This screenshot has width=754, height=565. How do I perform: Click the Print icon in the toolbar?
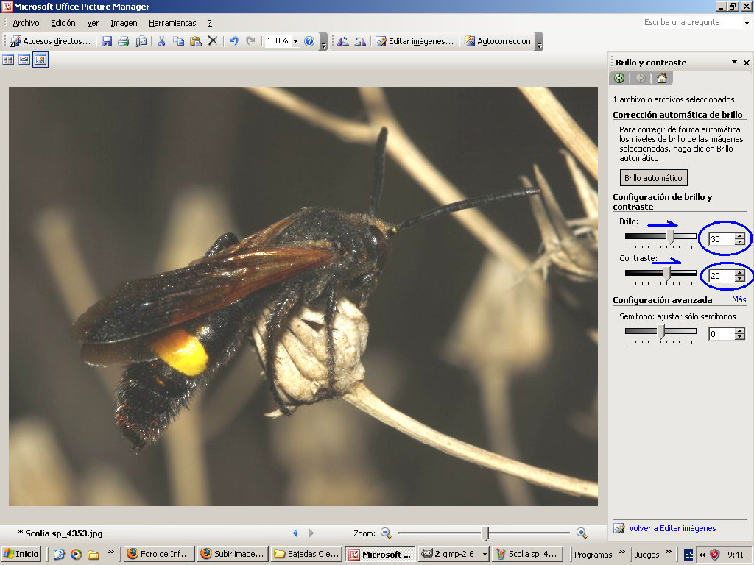124,41
